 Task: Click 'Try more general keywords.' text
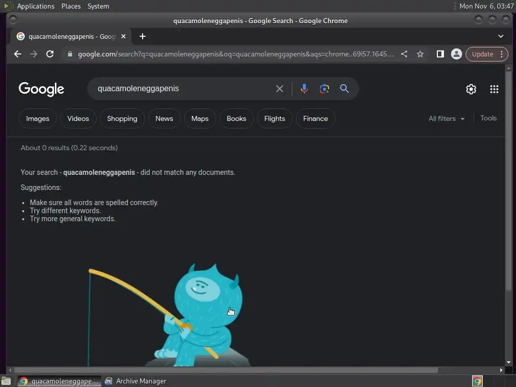(73, 219)
